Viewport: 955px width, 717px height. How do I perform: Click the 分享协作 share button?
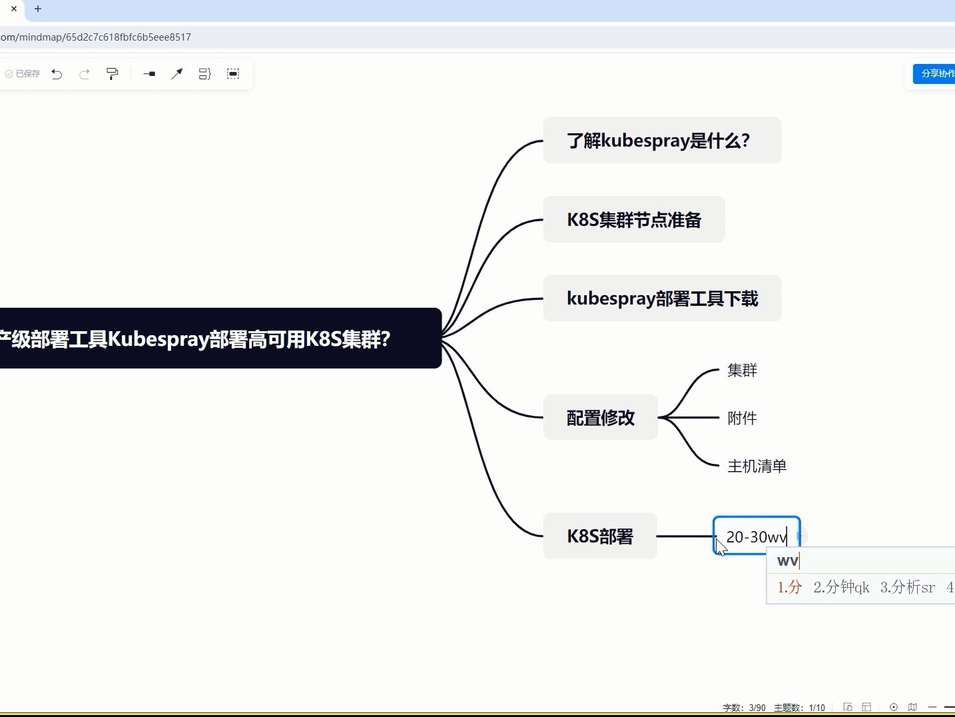[x=934, y=73]
